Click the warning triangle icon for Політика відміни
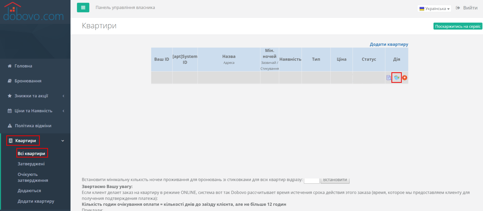The height and width of the screenshot is (211, 483). tap(10, 126)
